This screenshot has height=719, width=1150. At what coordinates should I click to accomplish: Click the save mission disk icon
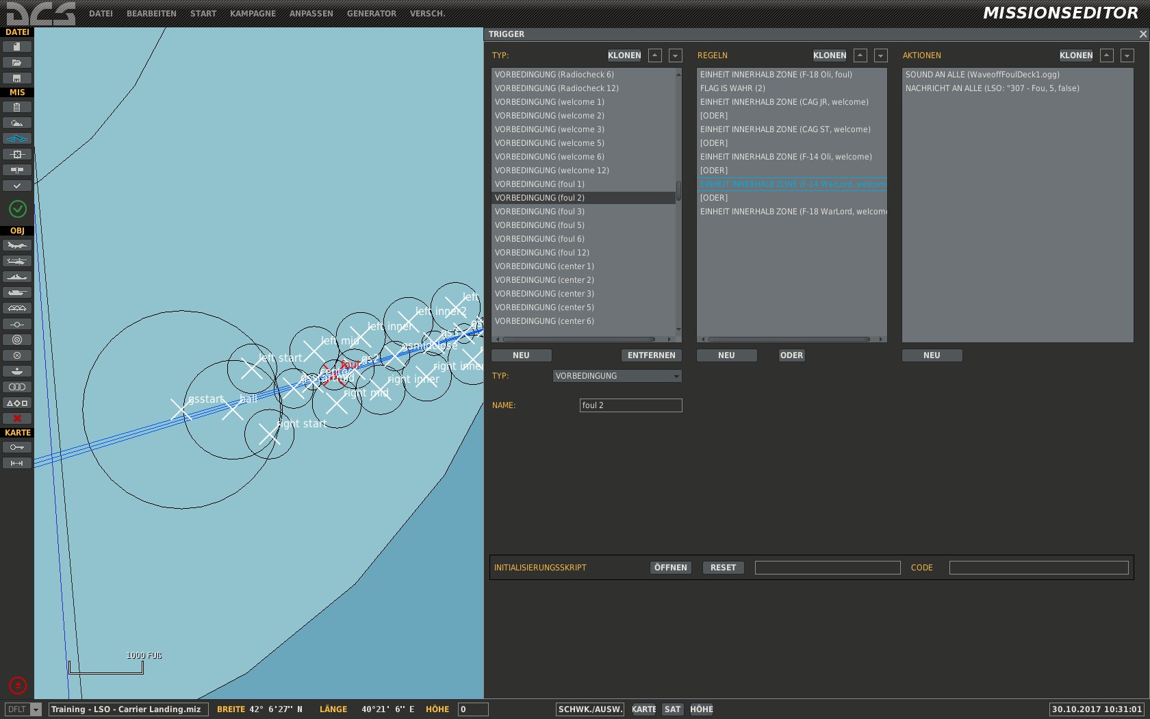click(x=17, y=78)
